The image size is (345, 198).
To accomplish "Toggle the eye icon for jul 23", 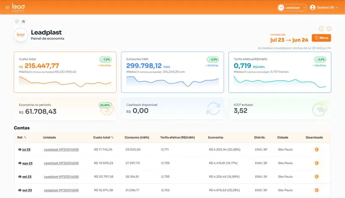I will click(19, 149).
